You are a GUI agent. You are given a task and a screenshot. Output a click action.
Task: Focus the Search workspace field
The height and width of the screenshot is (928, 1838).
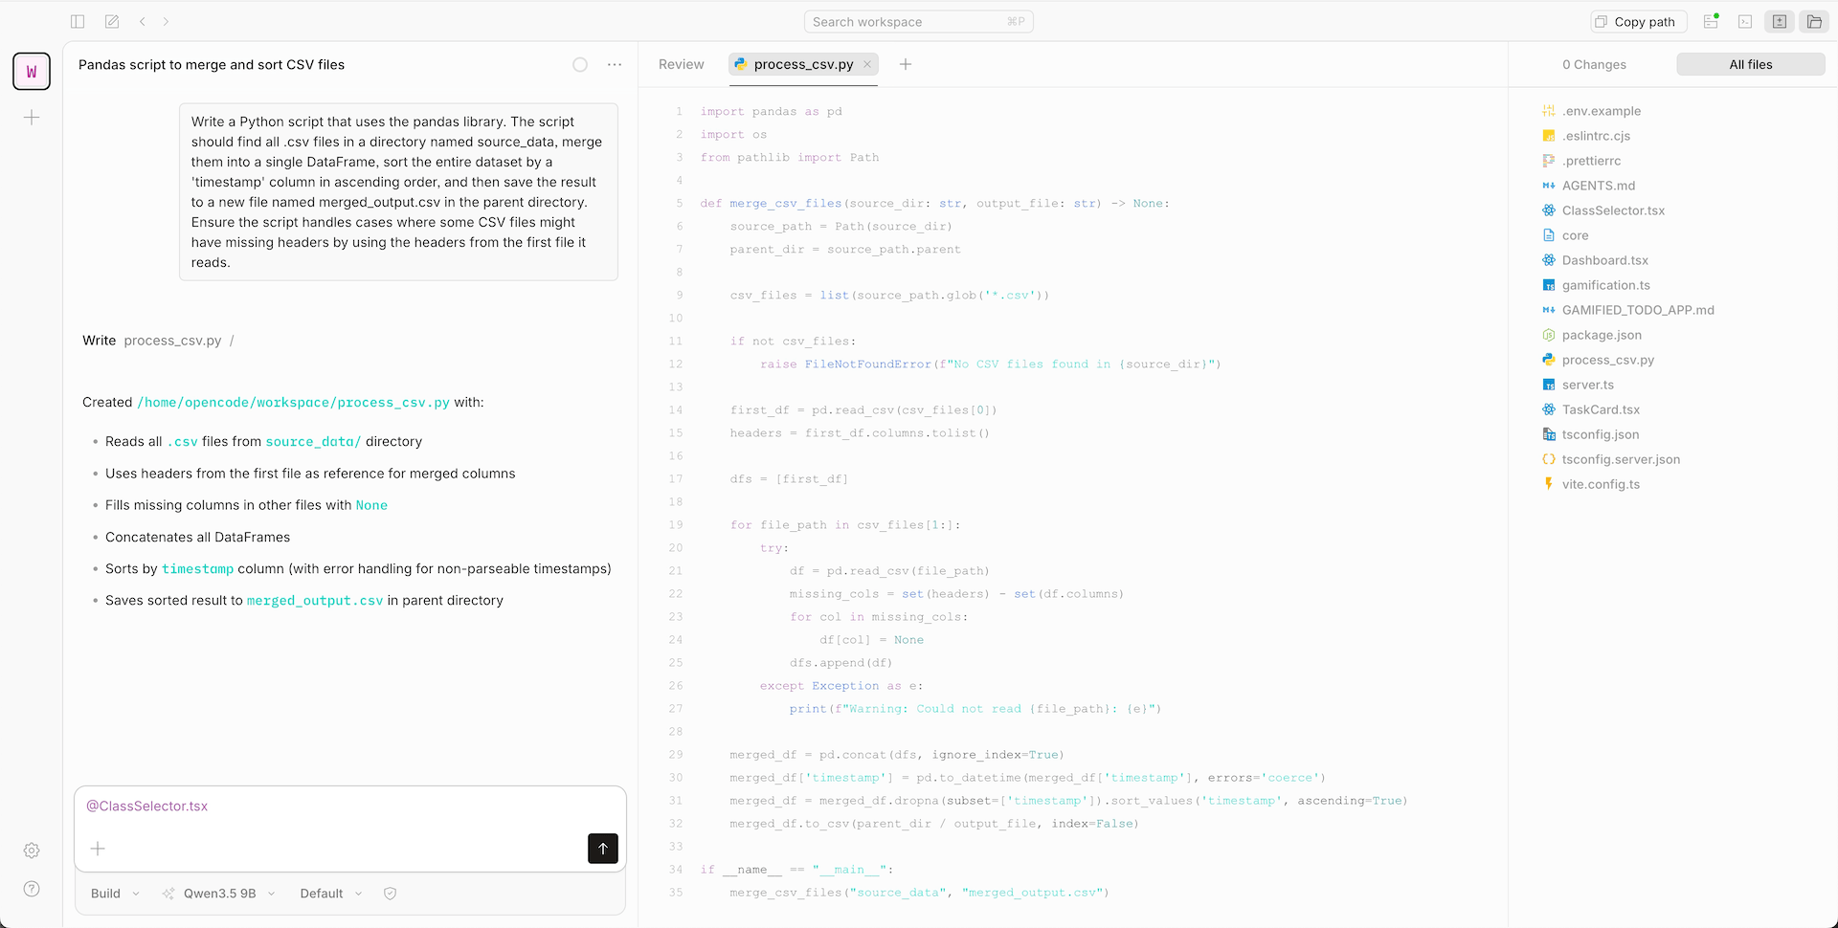click(918, 21)
